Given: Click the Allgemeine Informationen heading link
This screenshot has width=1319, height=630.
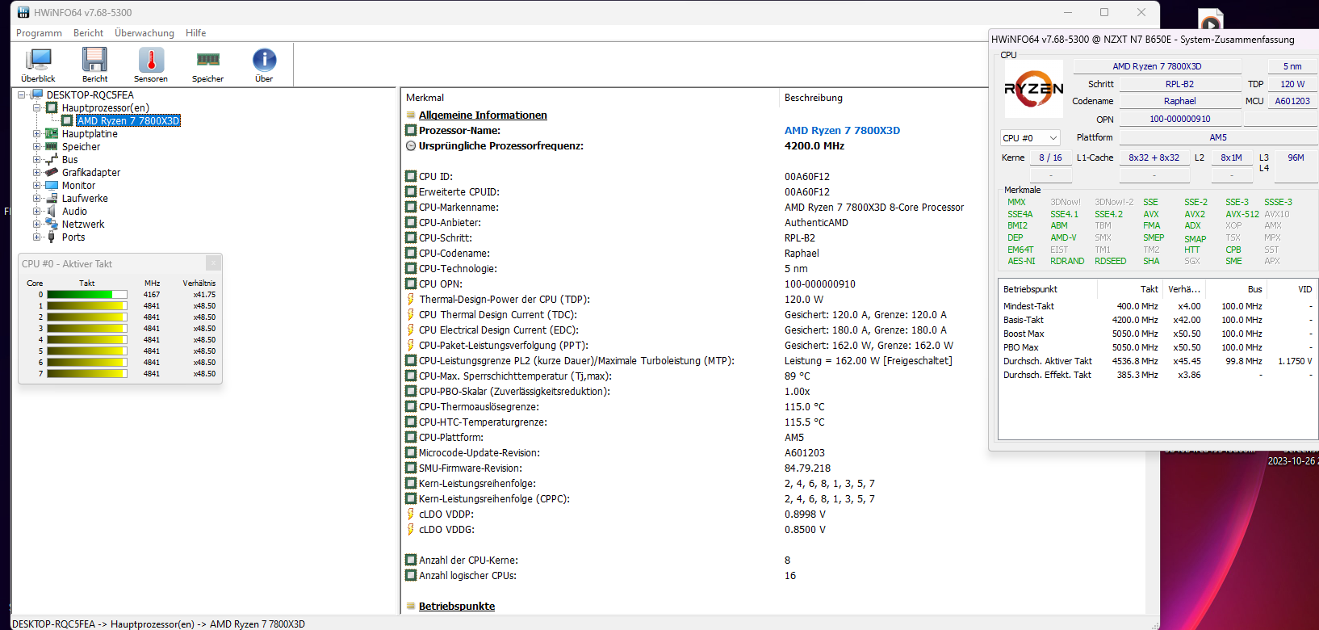Looking at the screenshot, I should point(483,115).
